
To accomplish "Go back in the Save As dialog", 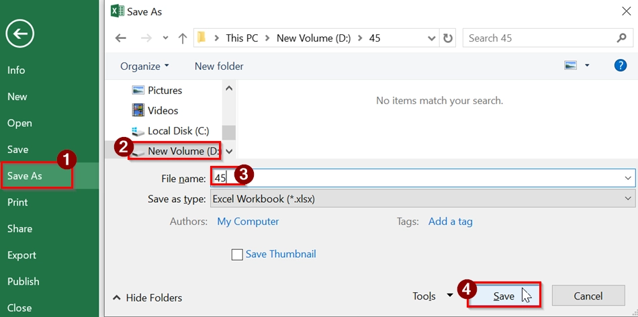I will [120, 38].
